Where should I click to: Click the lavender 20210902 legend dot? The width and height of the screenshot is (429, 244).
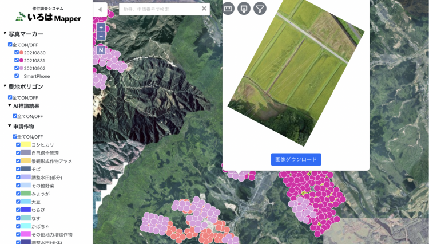pos(21,68)
